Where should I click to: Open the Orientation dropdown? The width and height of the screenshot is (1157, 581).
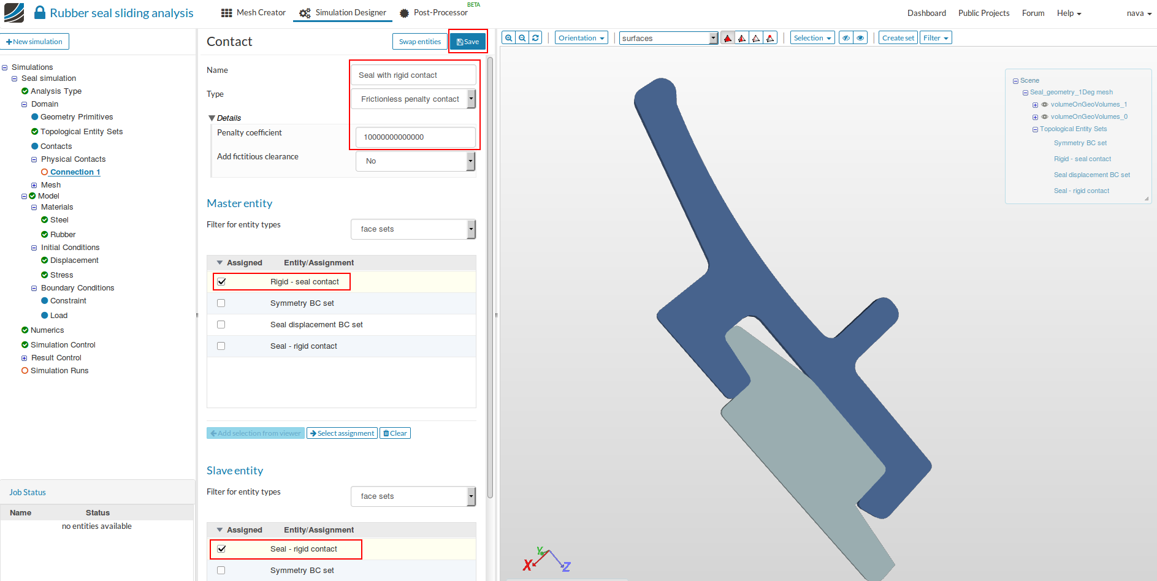(581, 38)
